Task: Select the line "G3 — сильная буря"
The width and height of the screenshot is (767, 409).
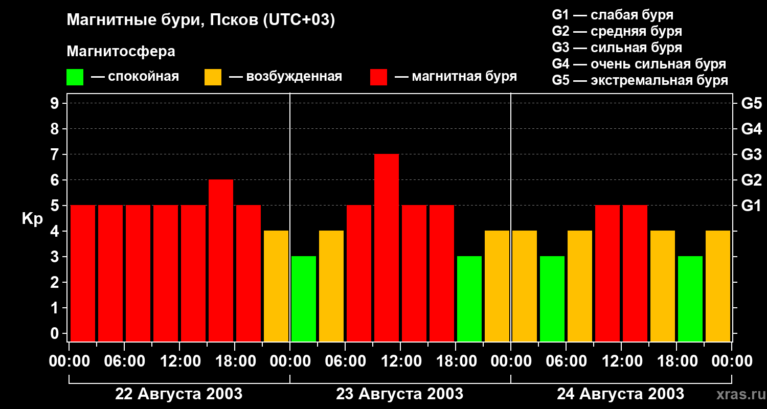Action: pos(617,48)
